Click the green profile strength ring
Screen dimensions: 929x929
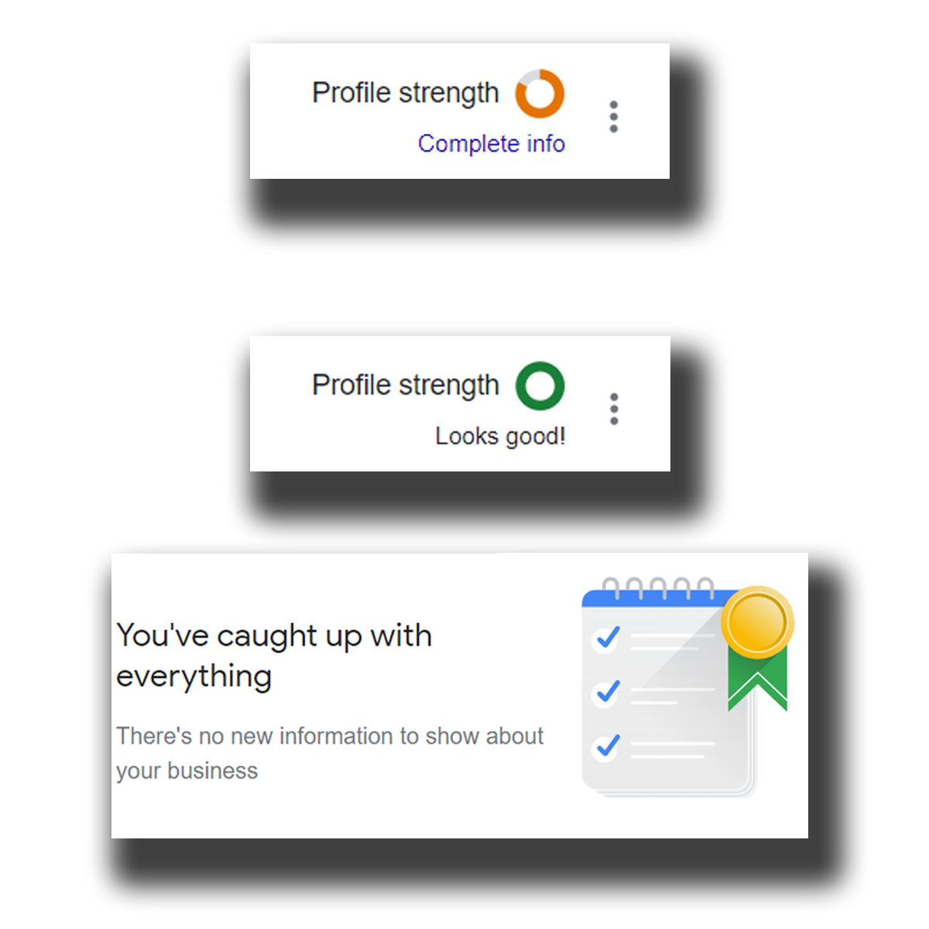coord(540,386)
